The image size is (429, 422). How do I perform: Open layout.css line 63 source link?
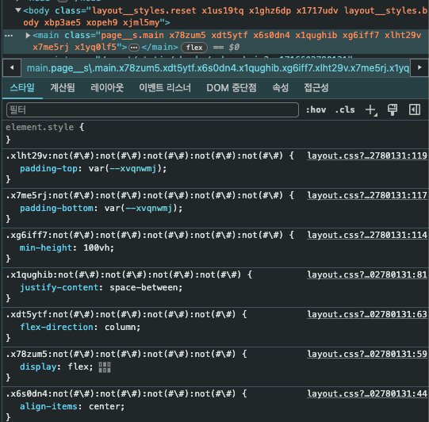(367, 314)
